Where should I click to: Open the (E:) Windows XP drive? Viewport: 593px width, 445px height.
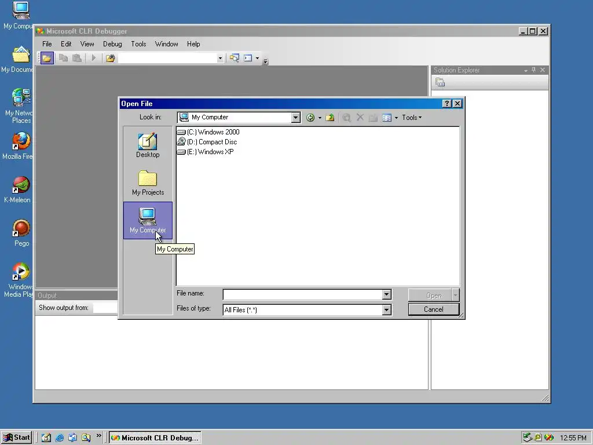coord(206,152)
